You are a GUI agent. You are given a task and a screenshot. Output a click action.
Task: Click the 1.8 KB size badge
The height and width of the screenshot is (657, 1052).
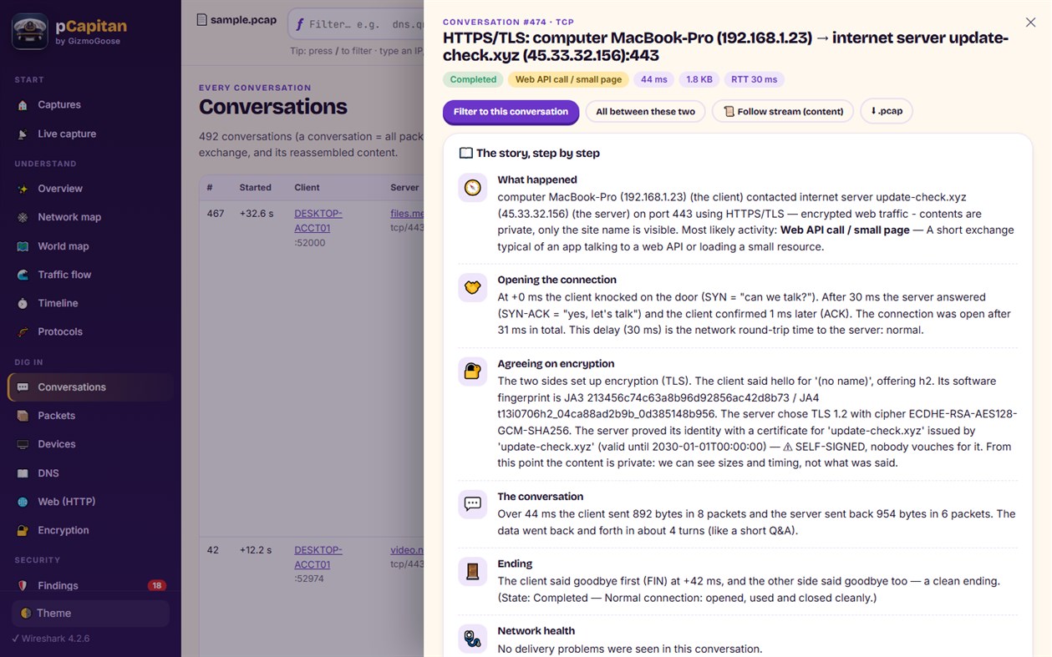(699, 80)
